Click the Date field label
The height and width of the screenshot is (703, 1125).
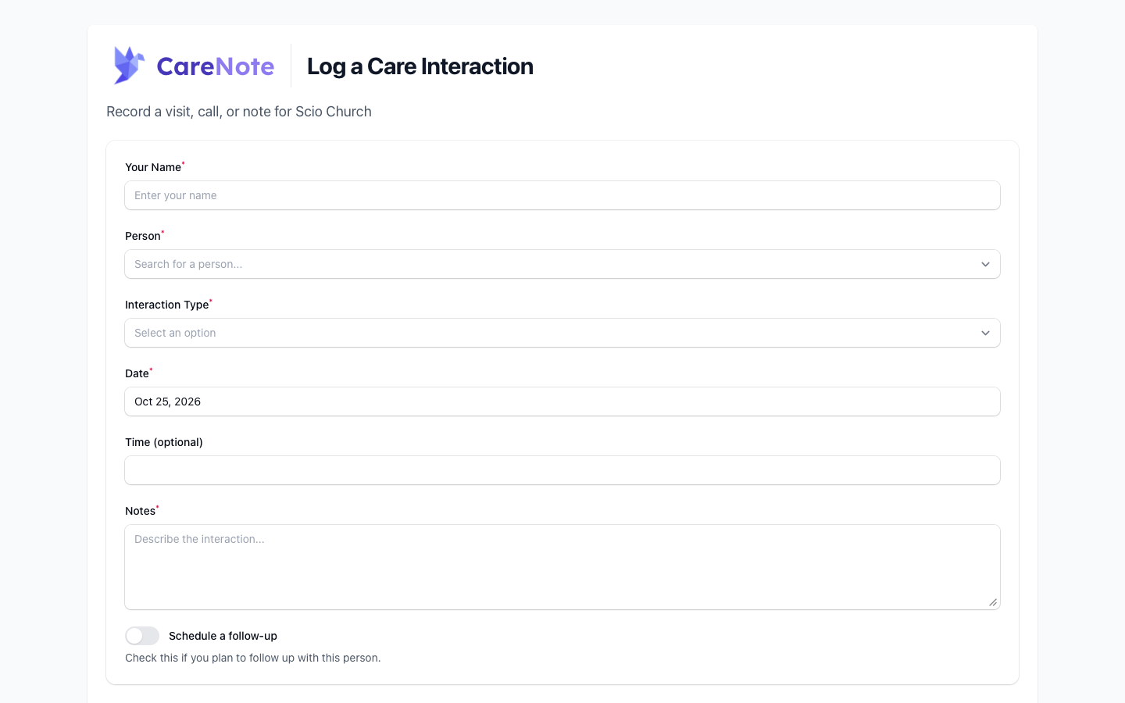137,373
